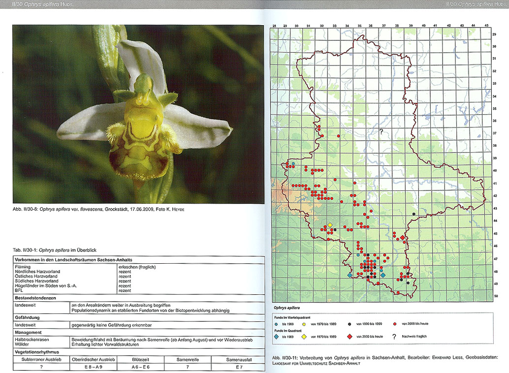The height and width of the screenshot is (373, 509).
Task: Click the 'Funde im Viertelquadrant' legend heading
Action: click(292, 317)
